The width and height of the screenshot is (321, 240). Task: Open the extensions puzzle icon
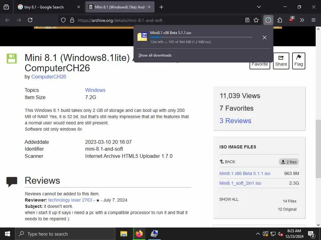pos(280,20)
